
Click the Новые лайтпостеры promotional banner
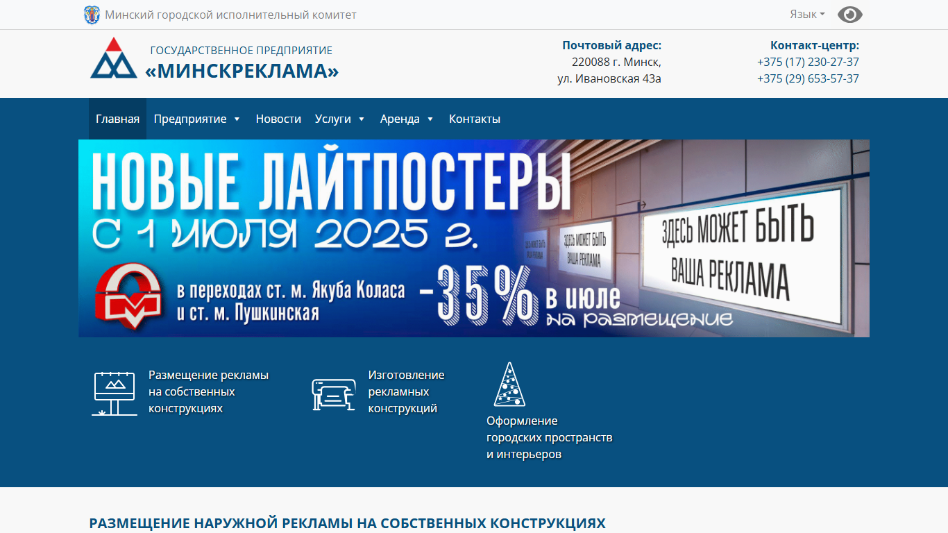pyautogui.click(x=474, y=238)
